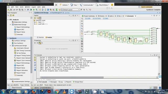Zoom in on the schematic view
Viewport: 168px width, 94px height.
(x=82, y=26)
